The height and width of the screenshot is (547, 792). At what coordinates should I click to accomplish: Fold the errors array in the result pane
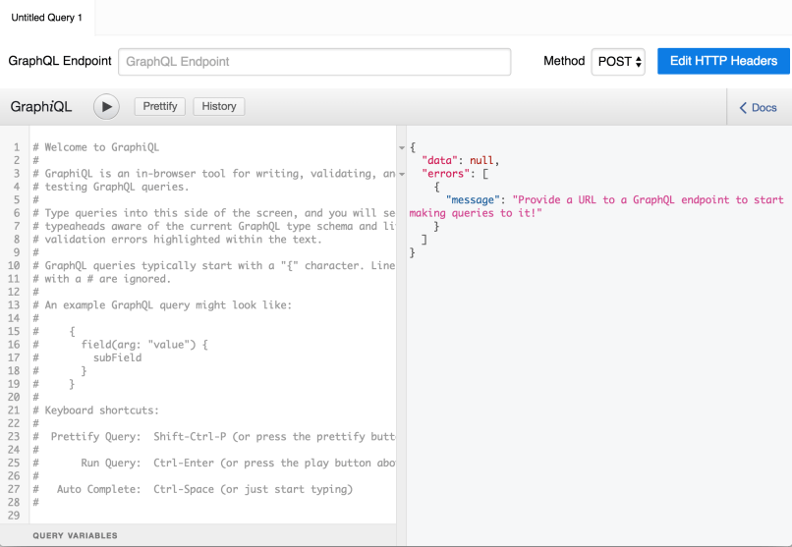tap(401, 174)
